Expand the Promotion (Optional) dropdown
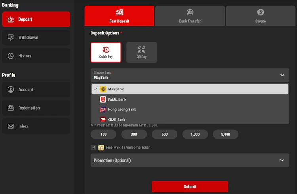 190,160
